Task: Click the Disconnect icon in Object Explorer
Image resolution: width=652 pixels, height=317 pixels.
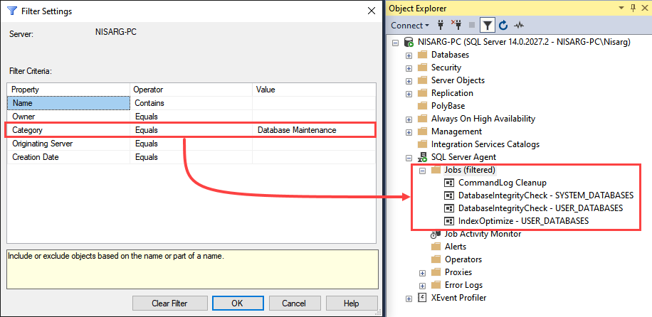Action: [456, 26]
